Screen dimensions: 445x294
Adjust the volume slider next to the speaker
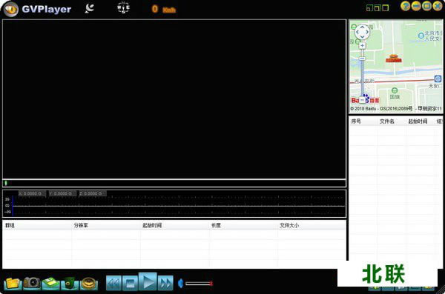tap(199, 283)
